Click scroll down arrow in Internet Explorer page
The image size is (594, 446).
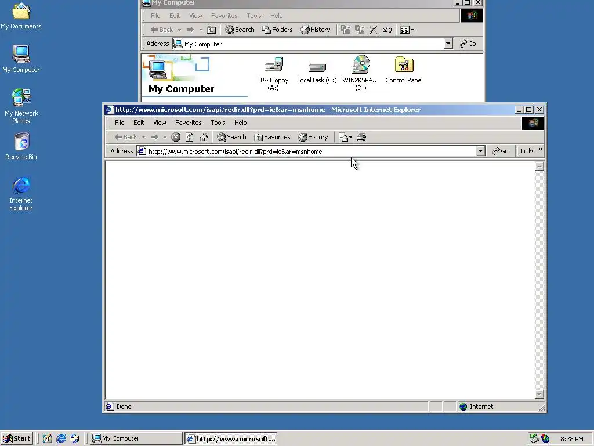click(539, 394)
